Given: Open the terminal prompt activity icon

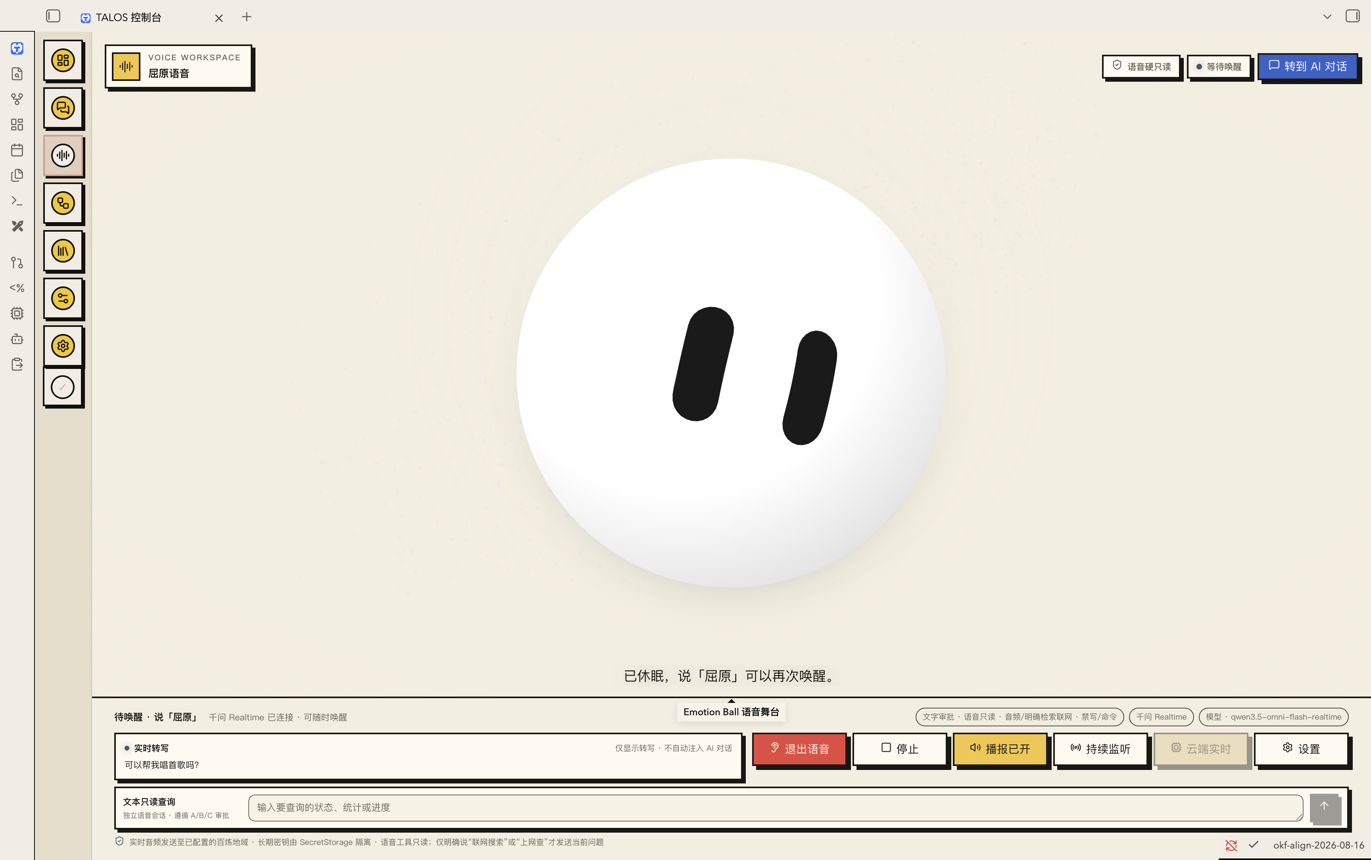Looking at the screenshot, I should (x=17, y=201).
